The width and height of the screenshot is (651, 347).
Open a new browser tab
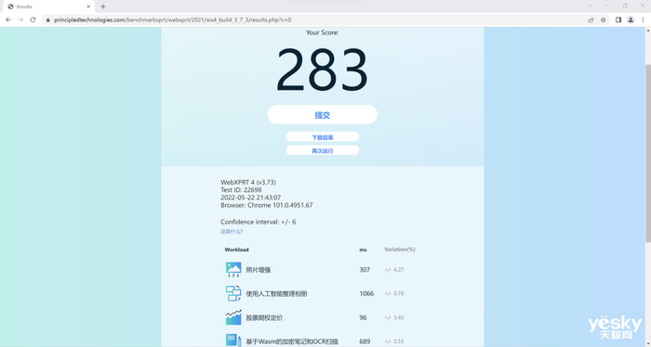click(103, 6)
